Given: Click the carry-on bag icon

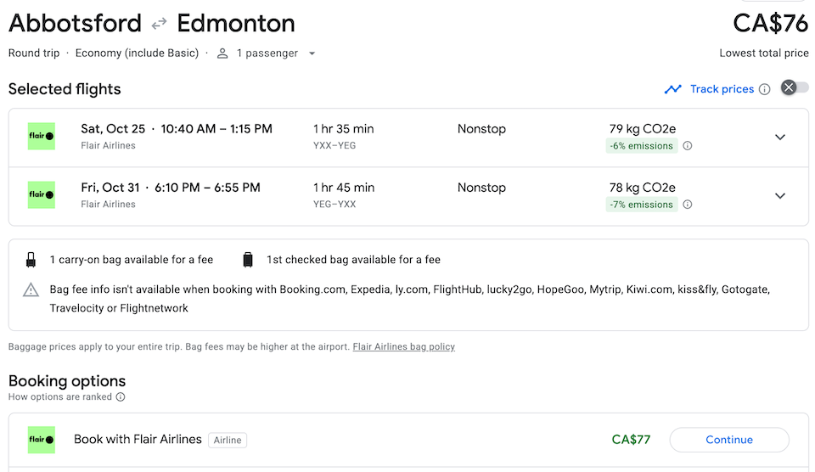Looking at the screenshot, I should 31,260.
